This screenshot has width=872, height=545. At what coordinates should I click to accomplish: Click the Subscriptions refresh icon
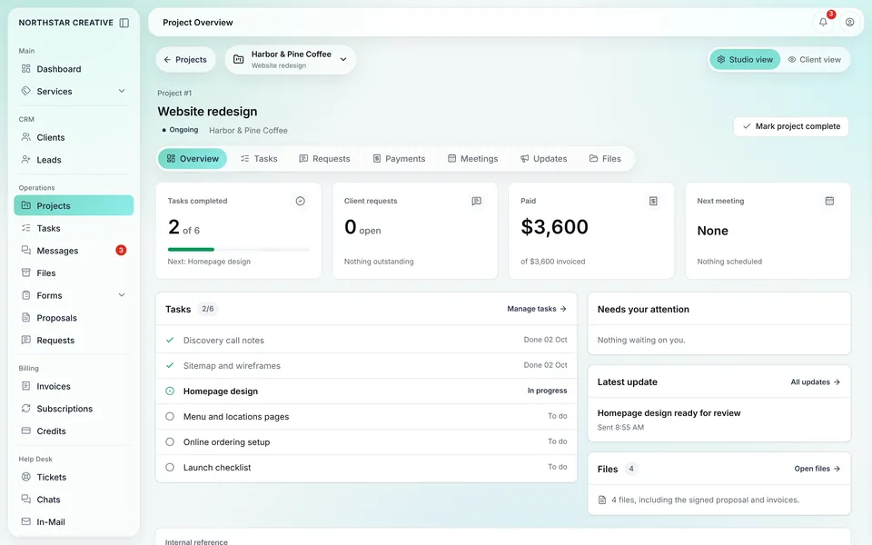click(x=25, y=408)
